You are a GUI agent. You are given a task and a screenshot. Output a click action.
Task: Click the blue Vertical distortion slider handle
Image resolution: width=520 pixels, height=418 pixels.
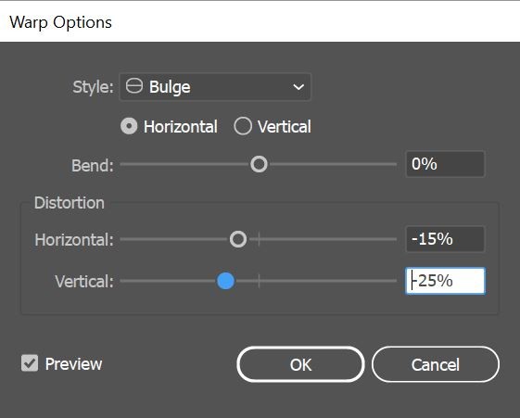(225, 281)
